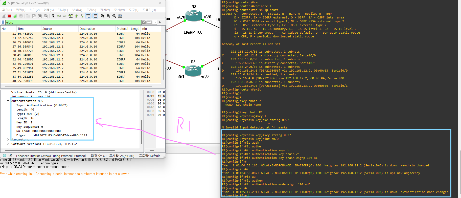The height and width of the screenshot is (198, 461).
Task: Reset packet text to normal size
Action: (x=114, y=16)
